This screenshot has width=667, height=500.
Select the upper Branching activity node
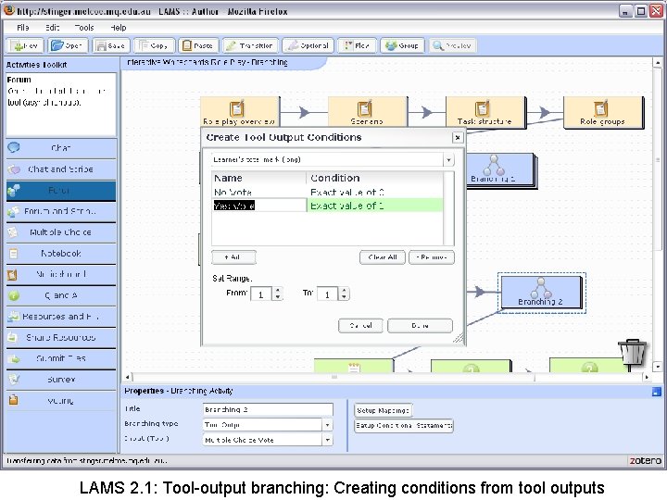500,169
